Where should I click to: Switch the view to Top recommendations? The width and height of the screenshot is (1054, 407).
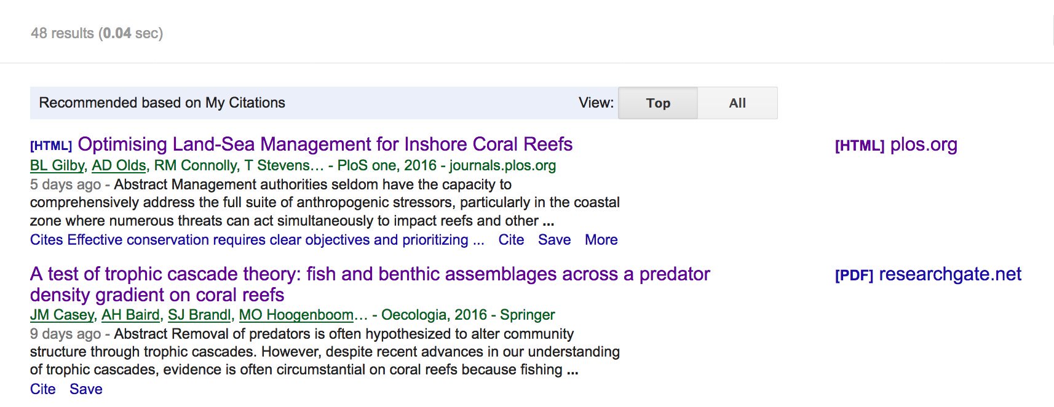(x=657, y=103)
